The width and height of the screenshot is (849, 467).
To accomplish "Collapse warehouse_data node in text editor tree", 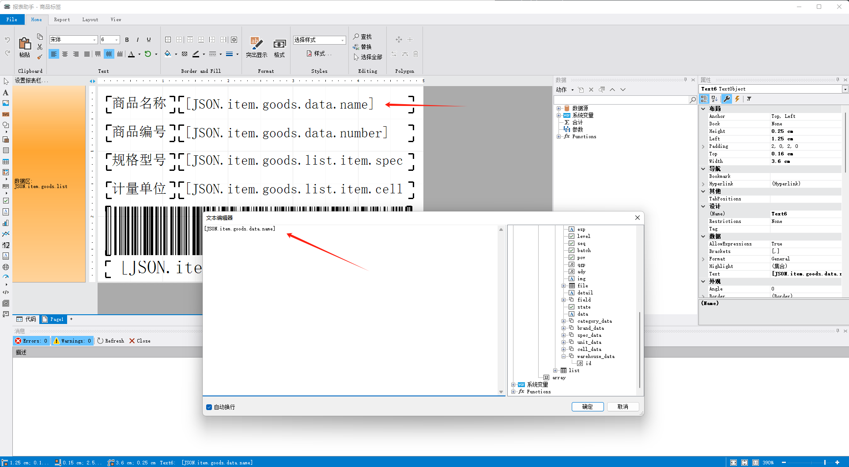I will pyautogui.click(x=563, y=356).
